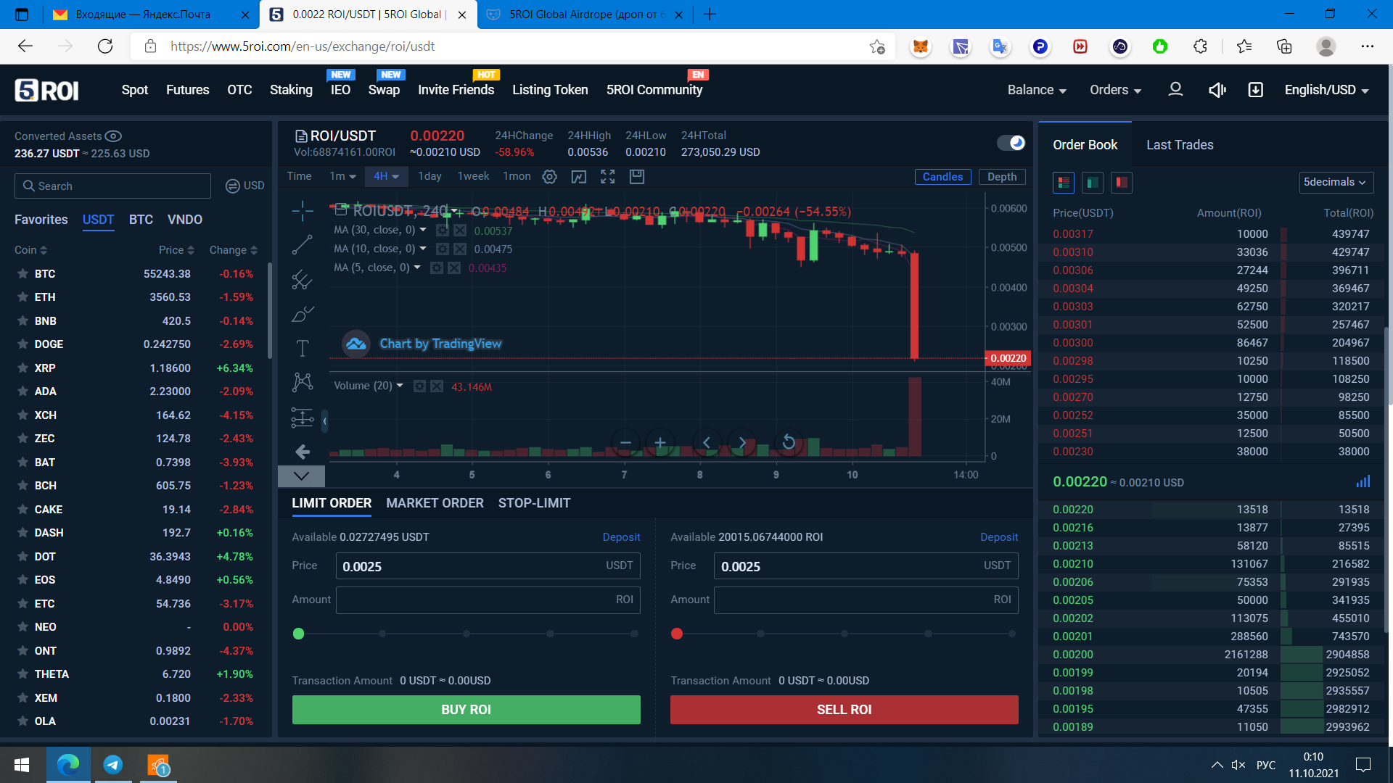This screenshot has height=783, width=1393.
Task: Open the 1m interval dropdown
Action: [x=342, y=176]
